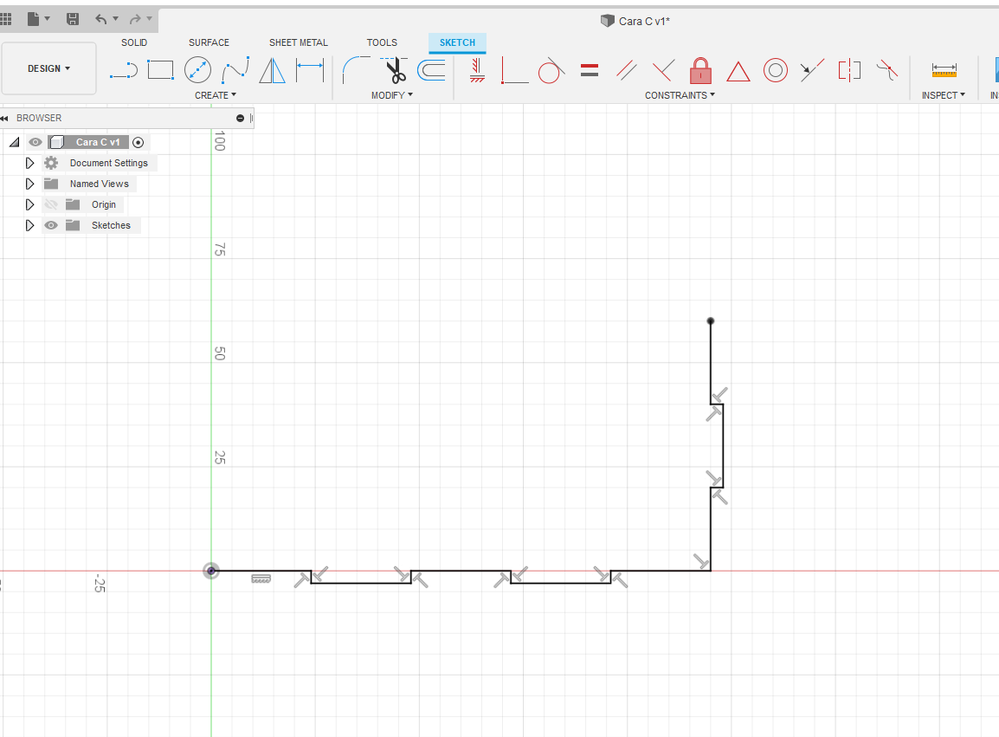The image size is (999, 737).
Task: Select Document Settings label
Action: pyautogui.click(x=109, y=163)
